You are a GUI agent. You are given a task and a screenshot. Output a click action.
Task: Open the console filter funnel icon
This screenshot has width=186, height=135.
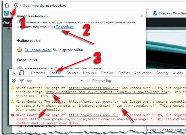coord(22,81)
